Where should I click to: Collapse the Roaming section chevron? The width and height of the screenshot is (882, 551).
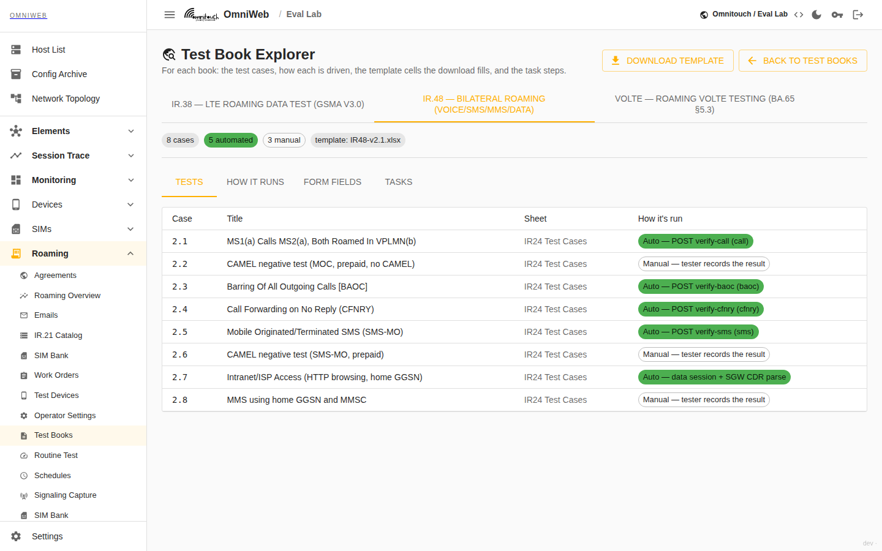[x=130, y=253]
